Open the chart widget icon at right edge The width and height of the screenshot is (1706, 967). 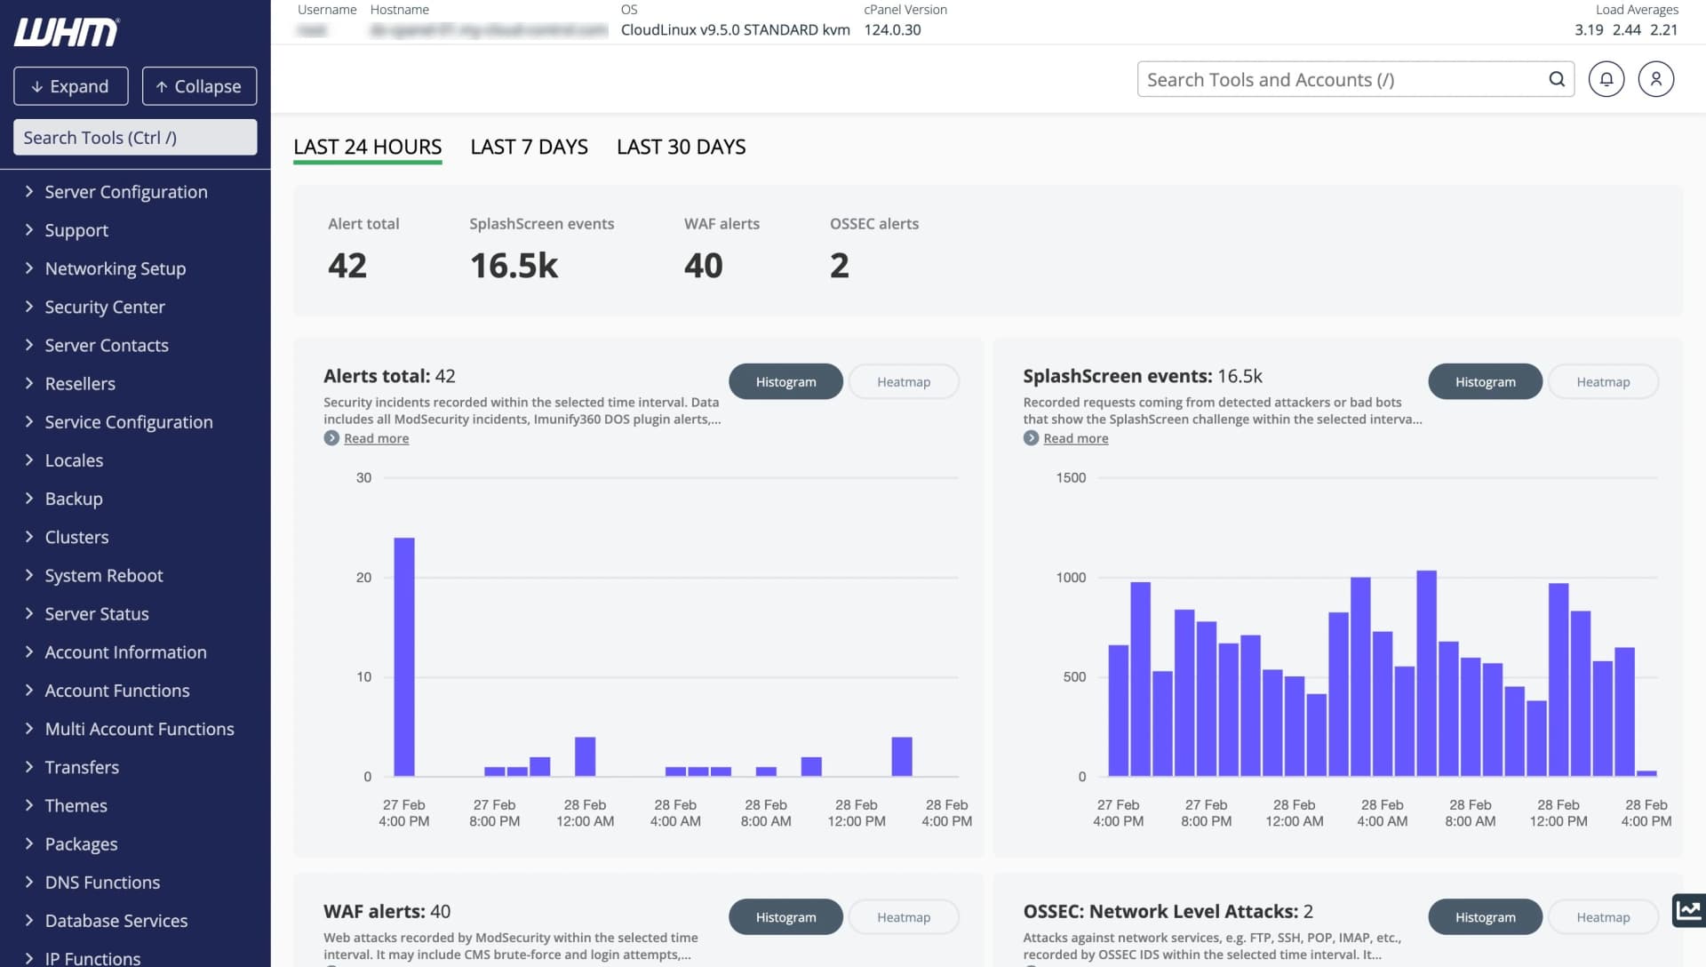coord(1687,910)
